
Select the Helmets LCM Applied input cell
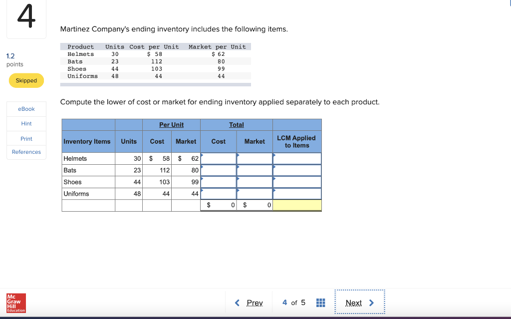click(297, 159)
